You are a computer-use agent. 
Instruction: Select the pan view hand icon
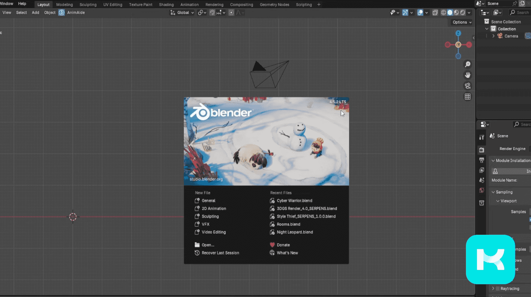point(467,75)
